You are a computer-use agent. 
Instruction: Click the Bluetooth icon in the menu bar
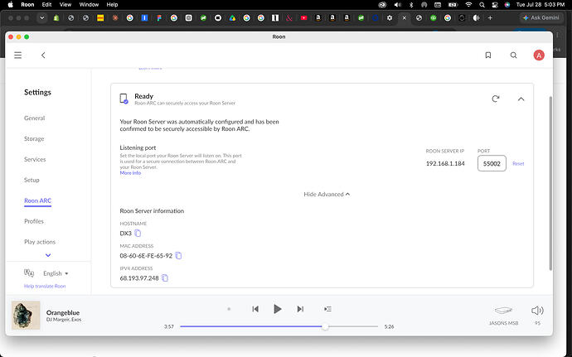point(411,5)
